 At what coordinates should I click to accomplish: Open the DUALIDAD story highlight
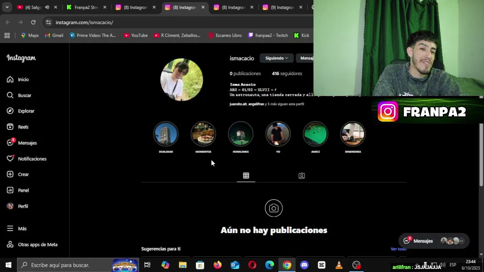pyautogui.click(x=166, y=134)
